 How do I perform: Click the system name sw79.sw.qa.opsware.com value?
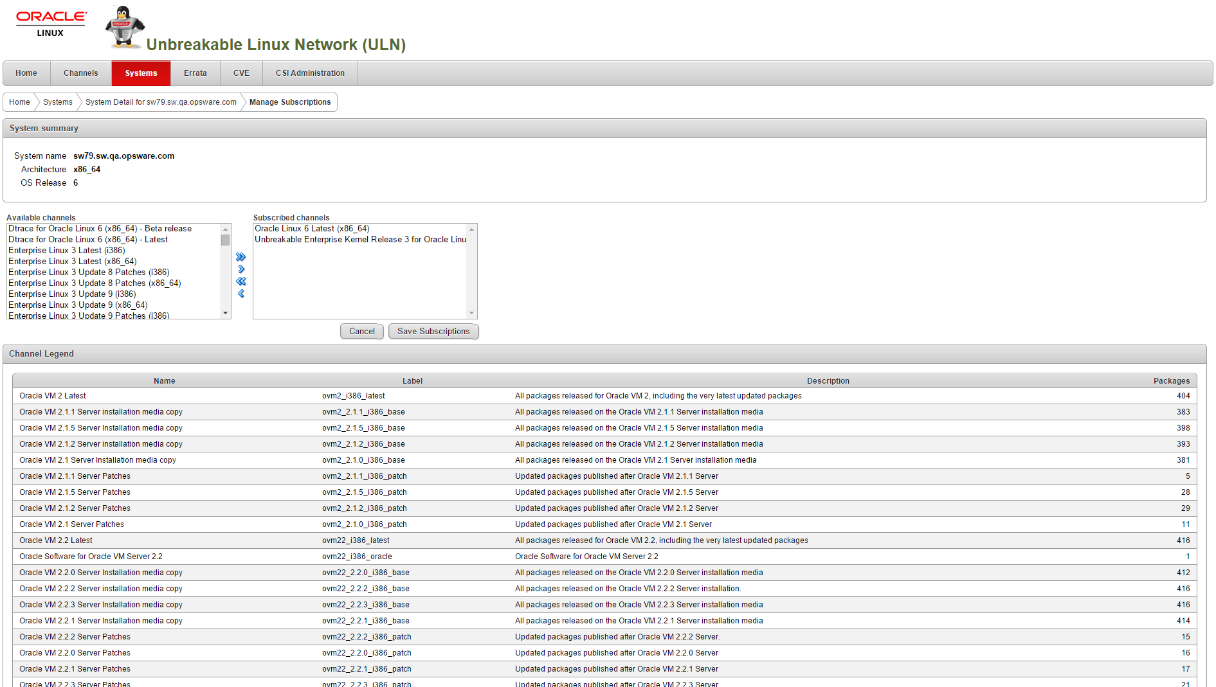(124, 156)
